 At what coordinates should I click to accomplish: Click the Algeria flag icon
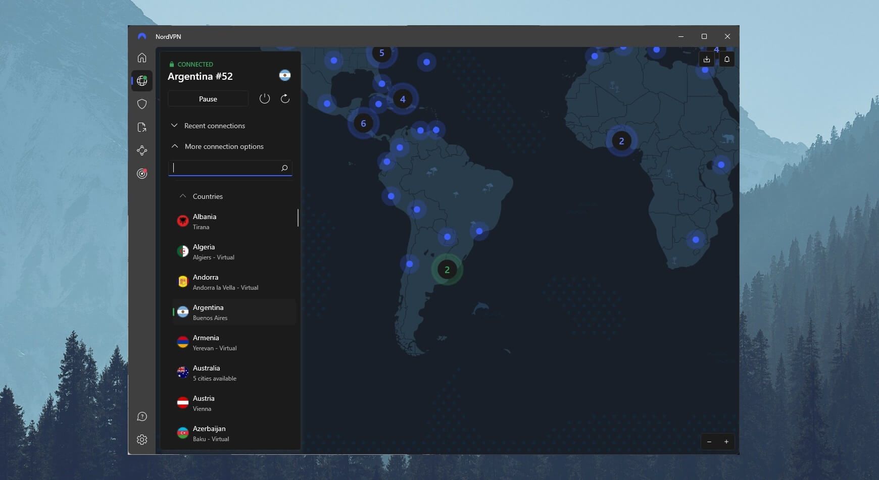pos(183,251)
